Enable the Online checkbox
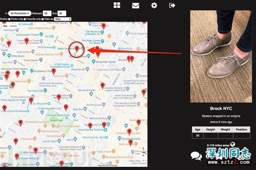 [x=9, y=19]
